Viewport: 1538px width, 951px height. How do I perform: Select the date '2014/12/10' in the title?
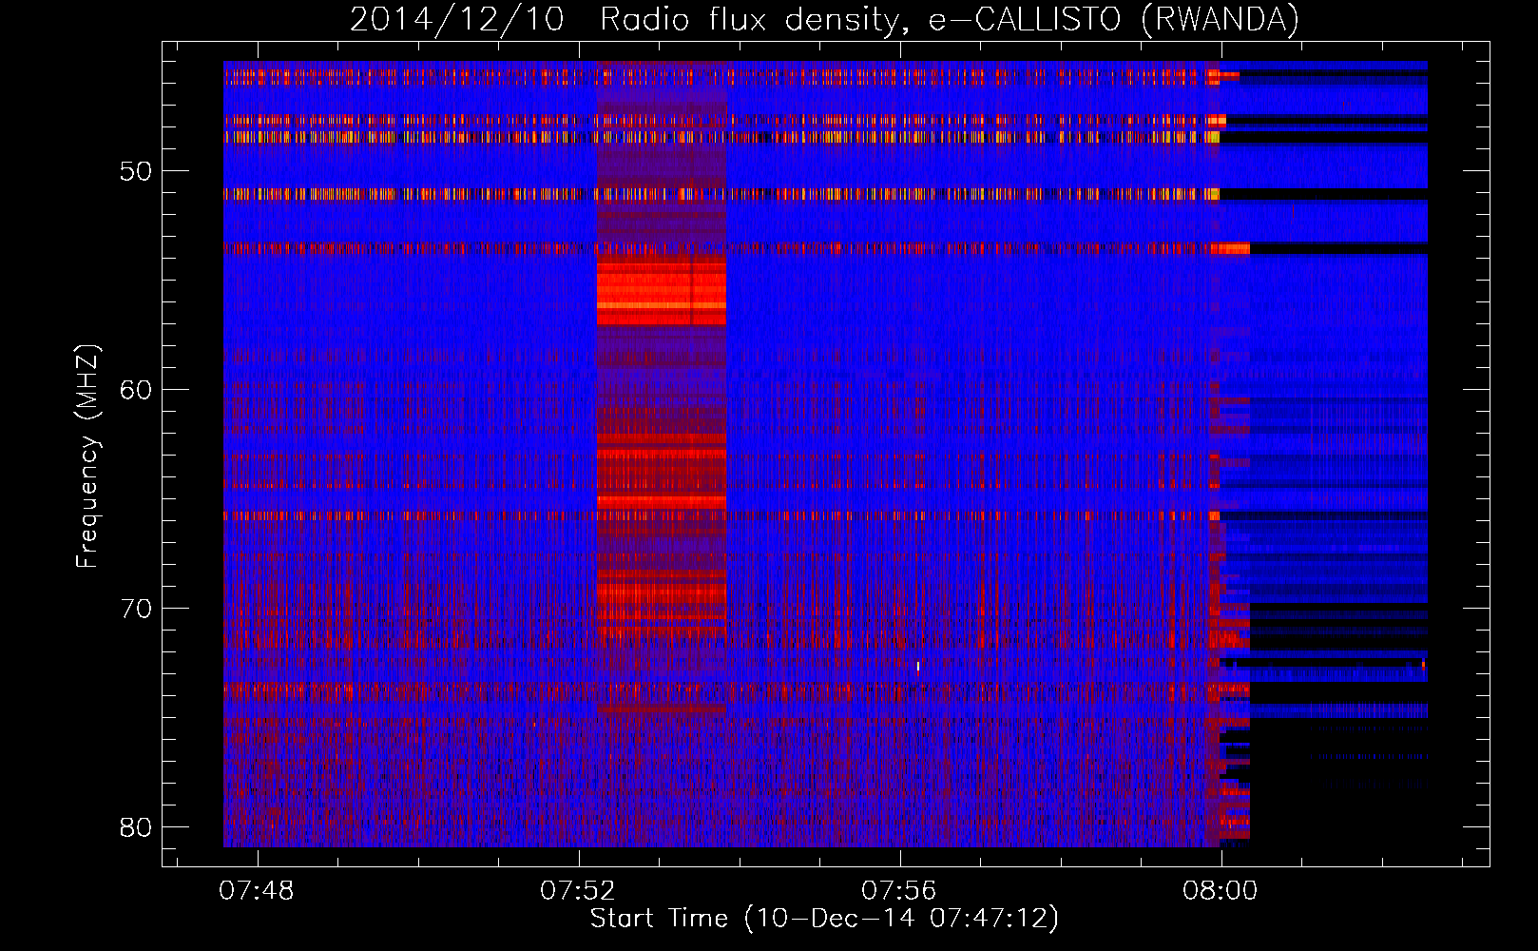click(457, 19)
